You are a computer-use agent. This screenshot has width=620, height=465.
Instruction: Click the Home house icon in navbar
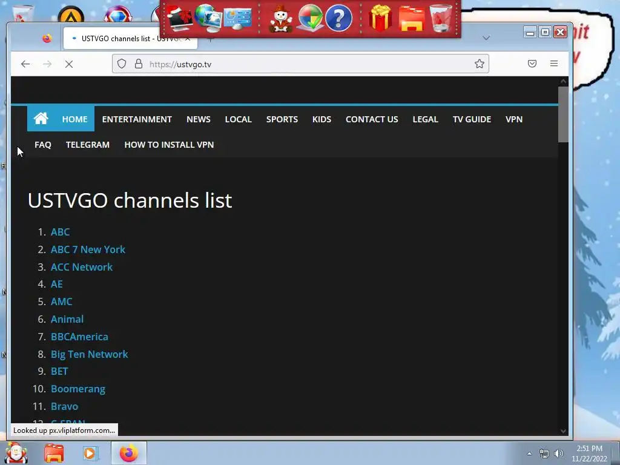41,118
